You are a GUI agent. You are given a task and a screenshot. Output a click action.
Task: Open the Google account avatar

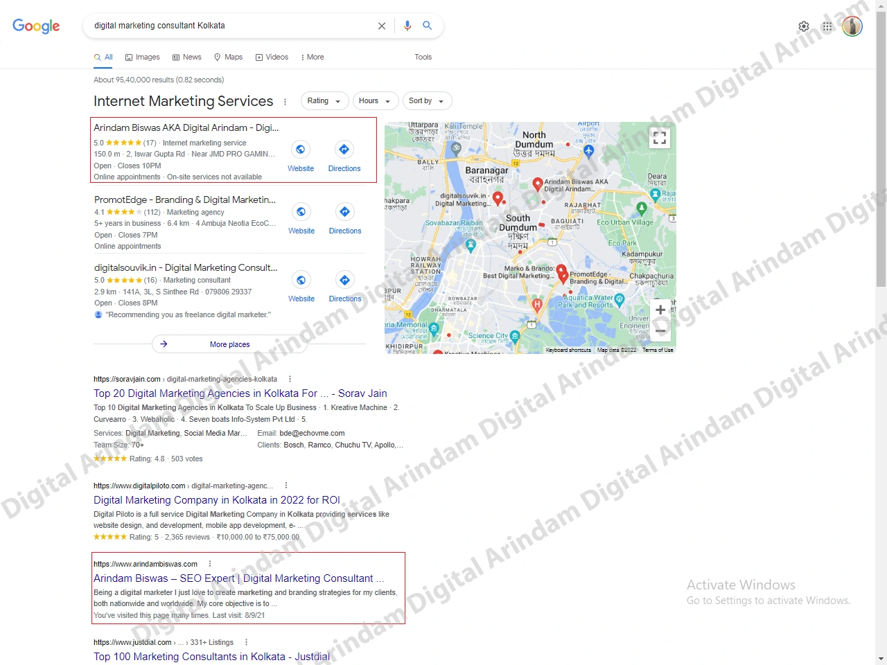pyautogui.click(x=852, y=26)
